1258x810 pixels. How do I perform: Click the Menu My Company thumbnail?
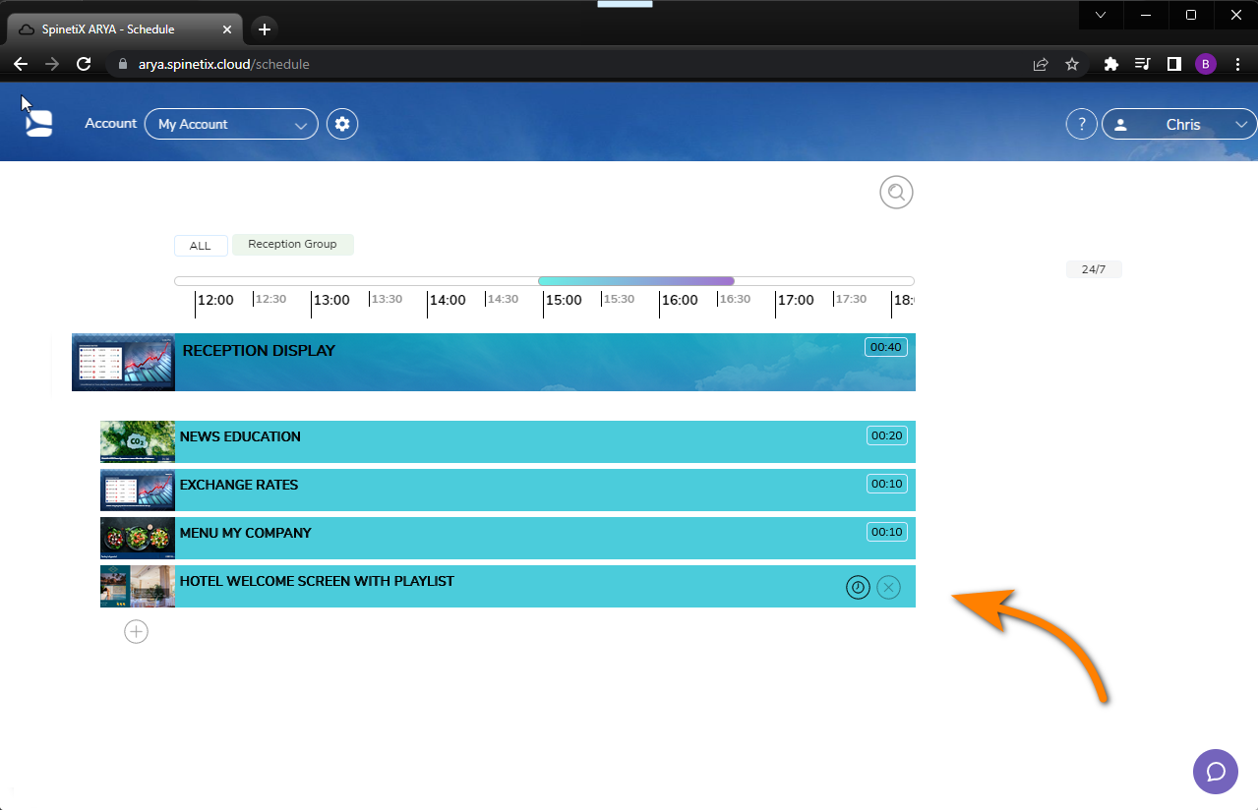click(137, 538)
